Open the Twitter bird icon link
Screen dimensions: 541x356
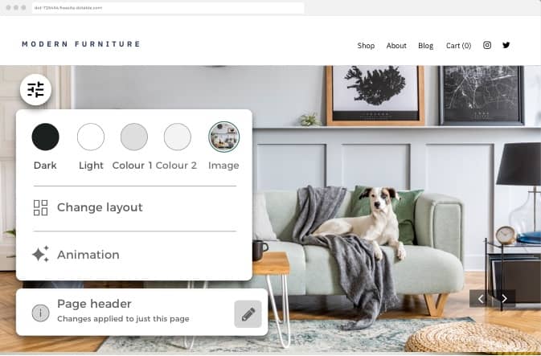click(506, 45)
